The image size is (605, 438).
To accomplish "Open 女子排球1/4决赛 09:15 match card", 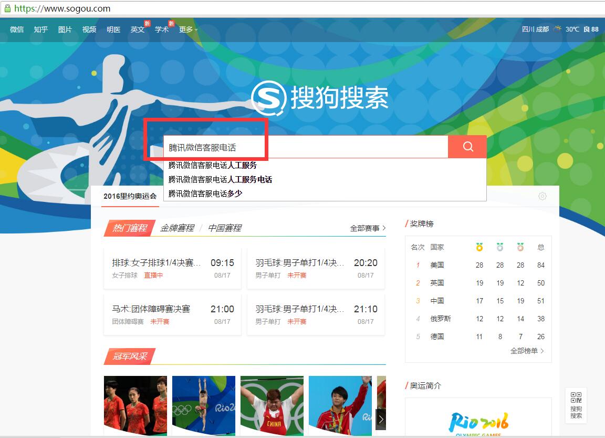I will coord(172,269).
